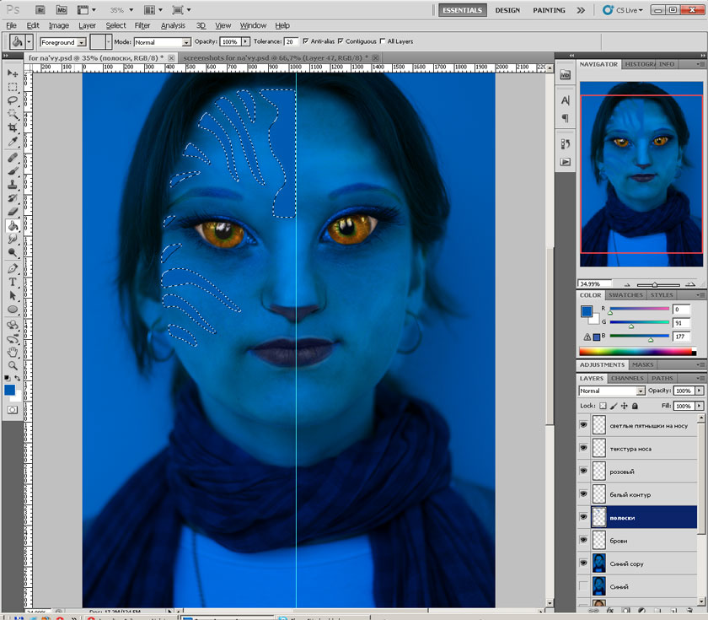Uncheck the Anti-alias option
This screenshot has width=708, height=620.
(x=304, y=41)
